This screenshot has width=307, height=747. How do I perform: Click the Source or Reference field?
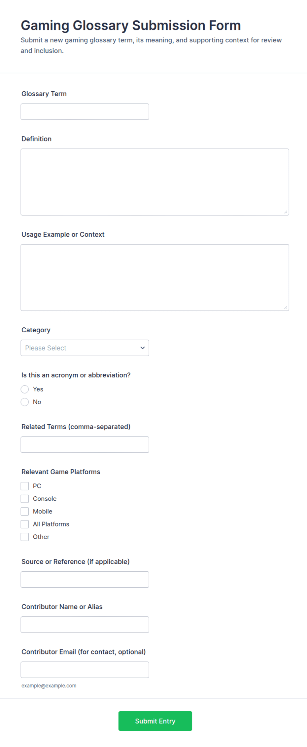tap(85, 580)
